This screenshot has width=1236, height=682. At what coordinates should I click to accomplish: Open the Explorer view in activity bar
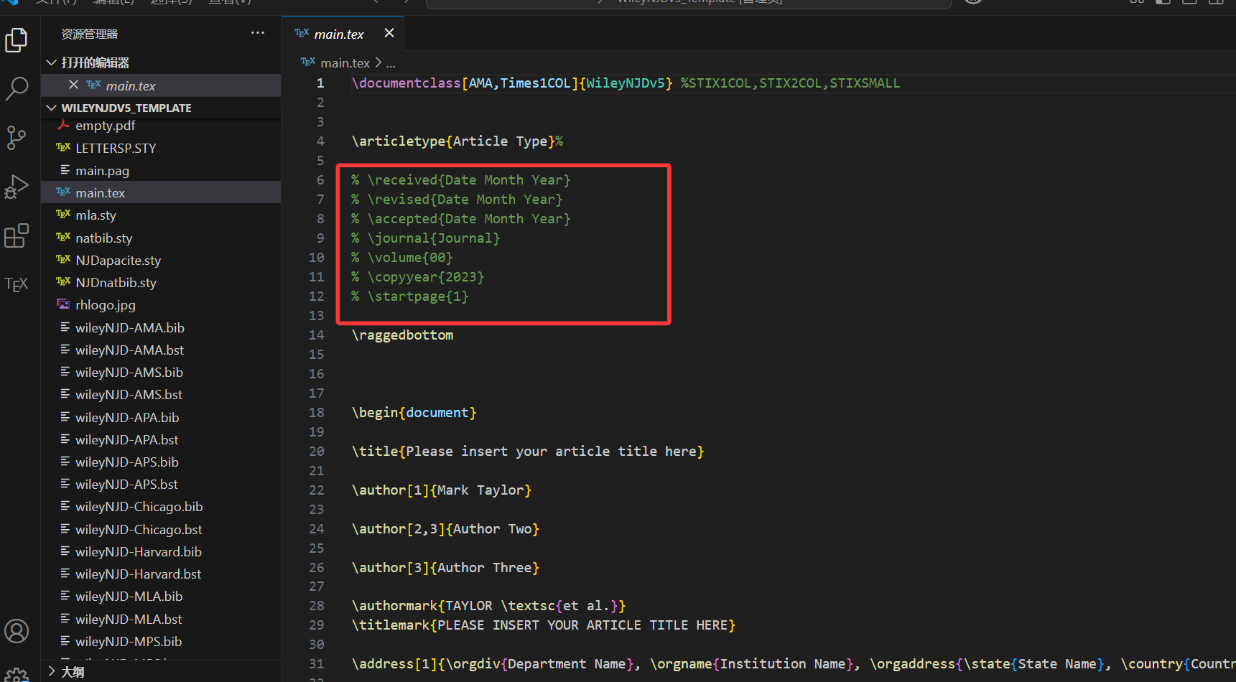(x=17, y=40)
